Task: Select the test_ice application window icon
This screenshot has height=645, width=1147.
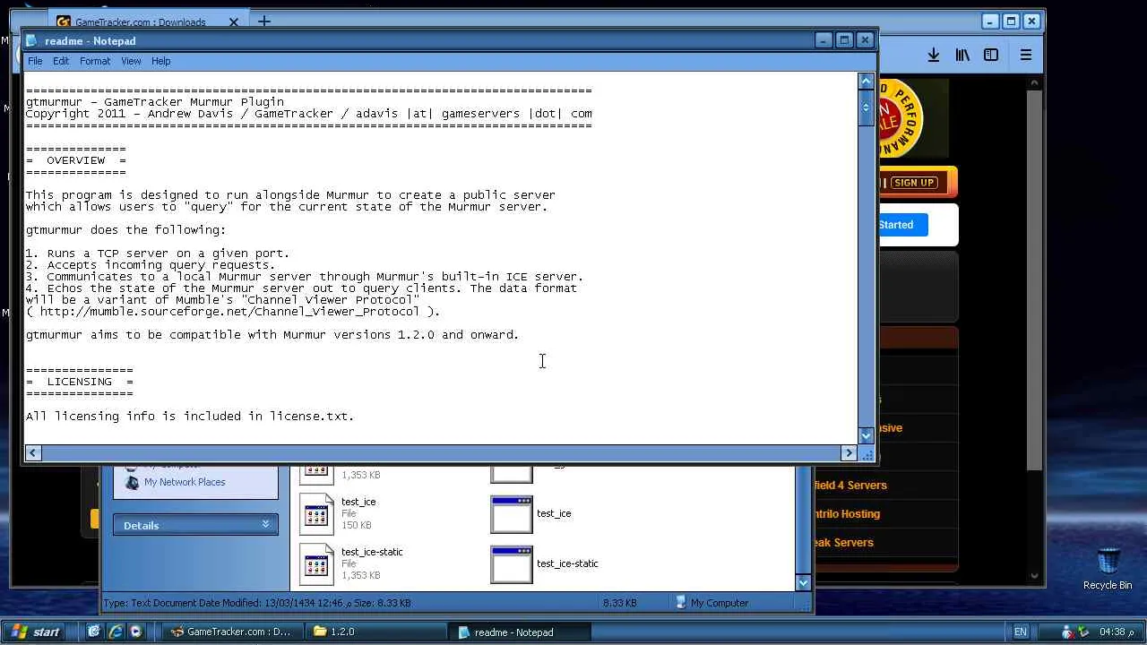Action: 512,514
